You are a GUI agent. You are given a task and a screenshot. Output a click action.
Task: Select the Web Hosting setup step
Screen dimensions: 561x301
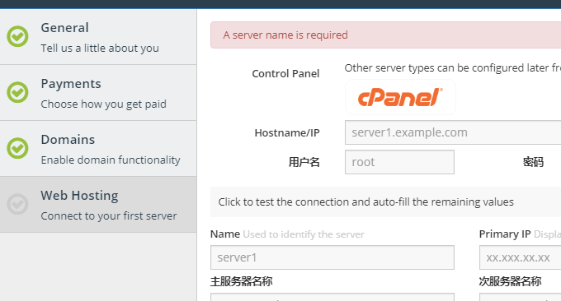(x=98, y=204)
